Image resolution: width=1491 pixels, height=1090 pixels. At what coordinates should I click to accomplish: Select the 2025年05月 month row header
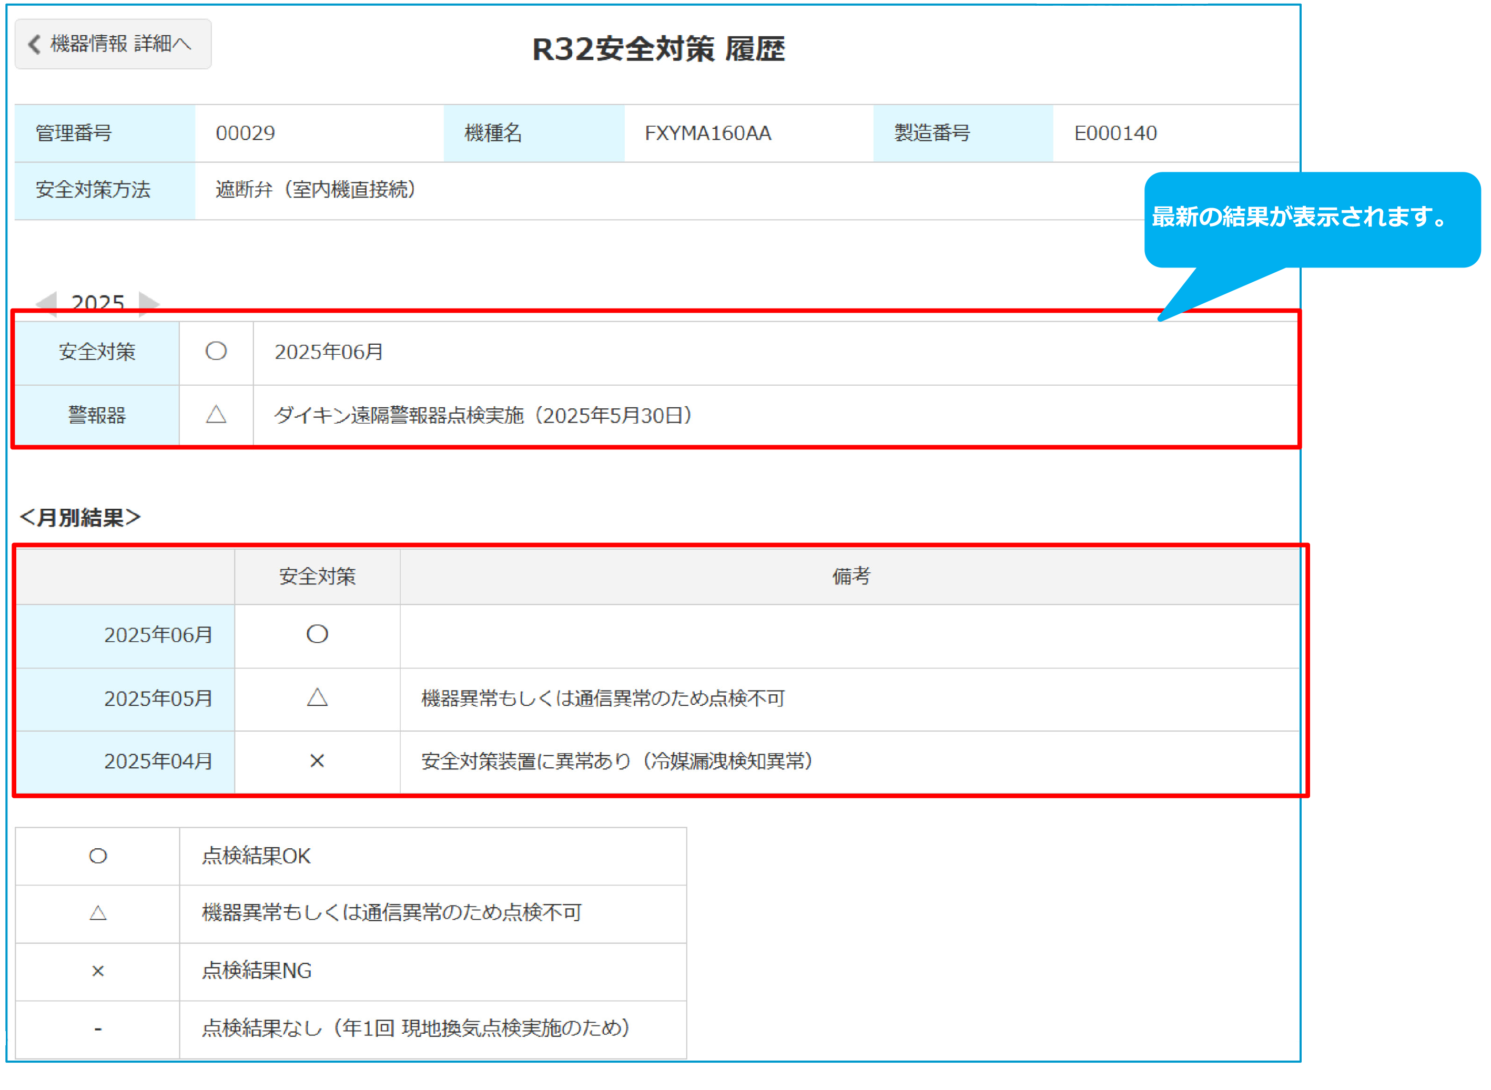click(158, 698)
